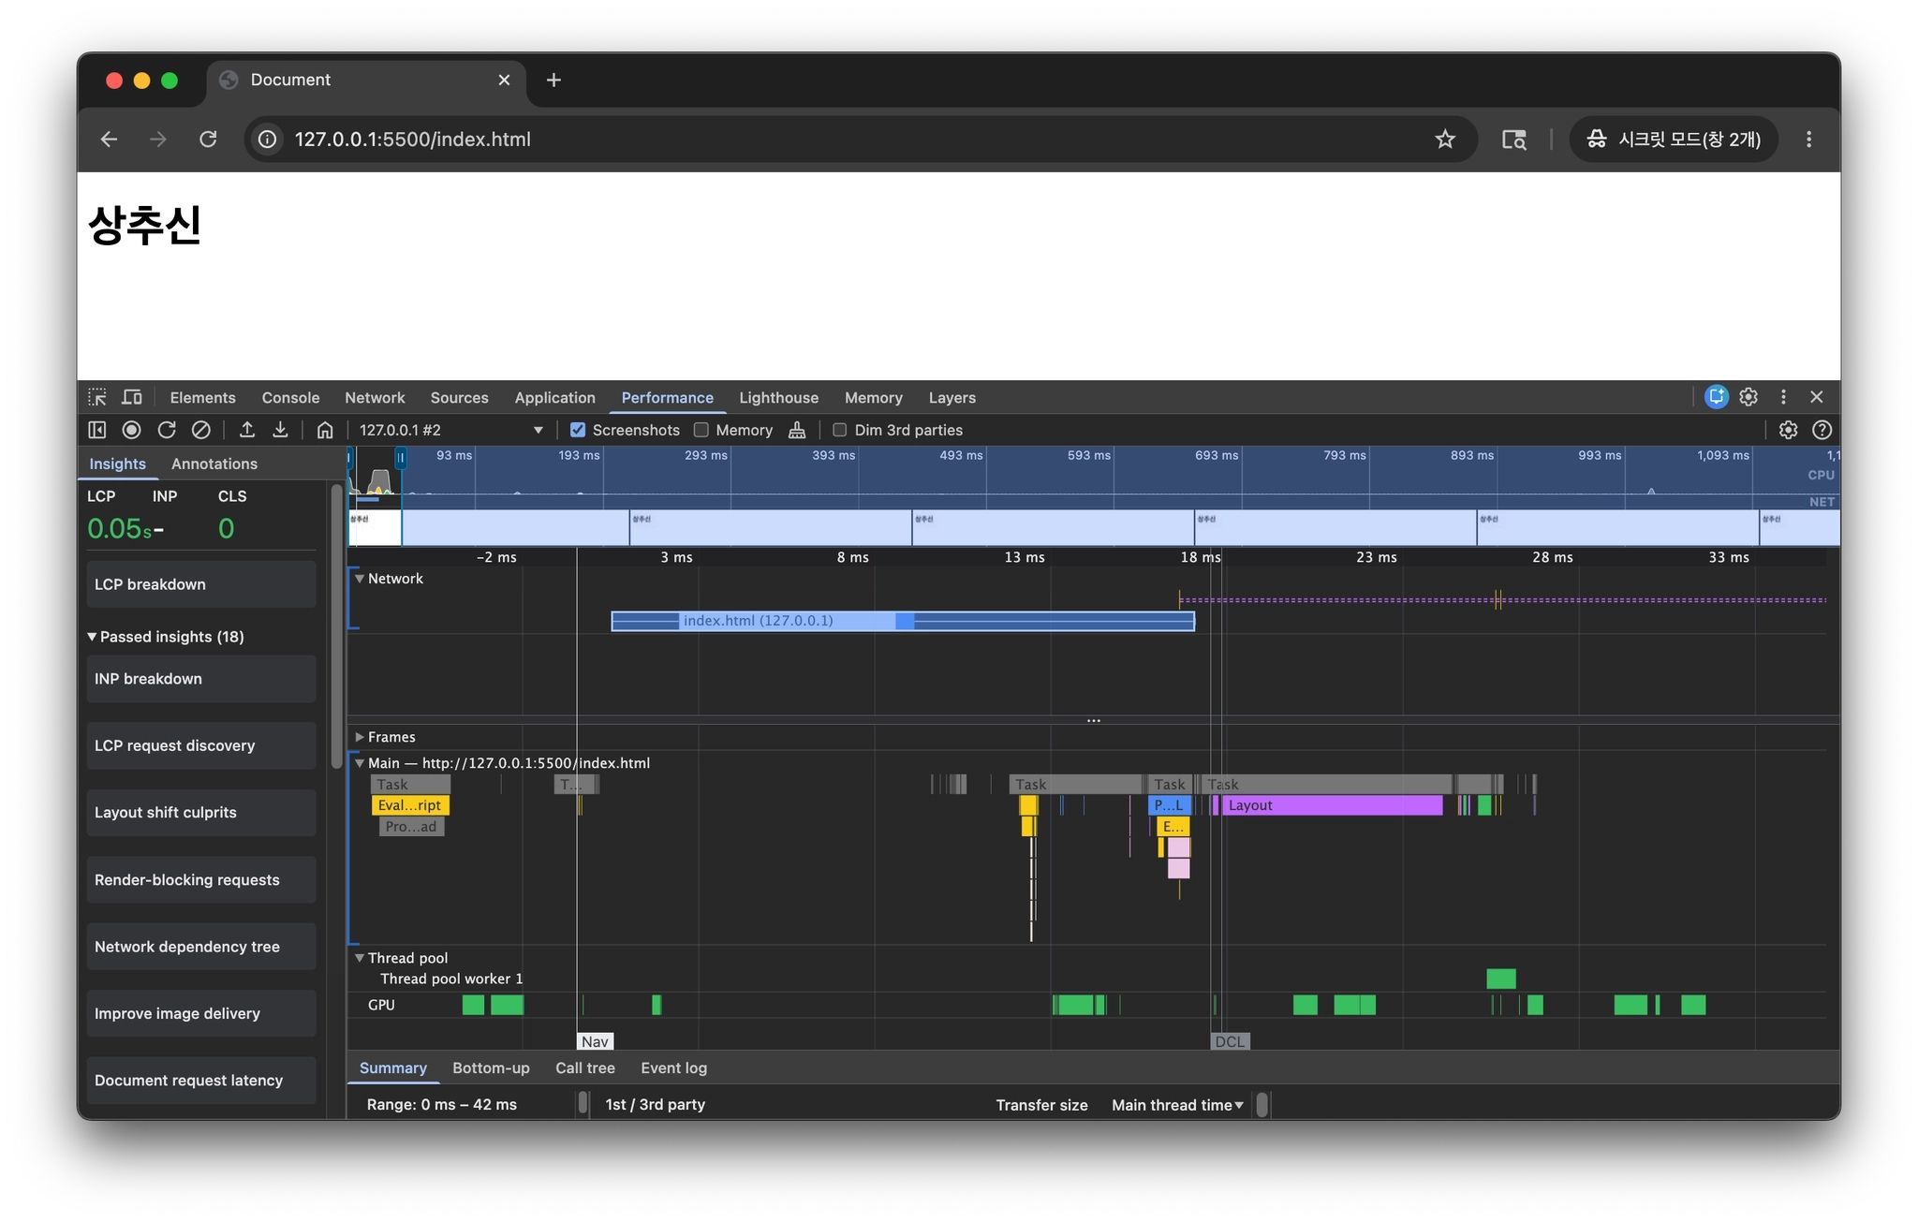
Task: Select the purple Layout event in Main track
Action: (x=1332, y=805)
